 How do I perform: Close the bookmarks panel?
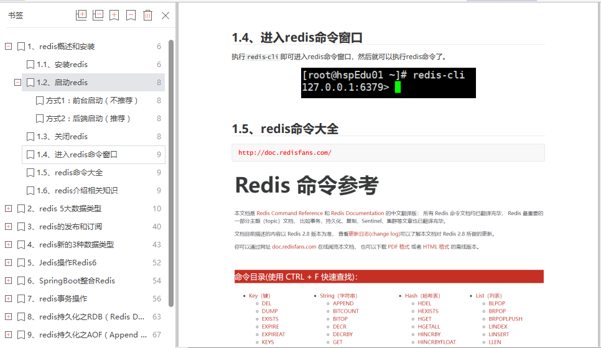coord(165,16)
